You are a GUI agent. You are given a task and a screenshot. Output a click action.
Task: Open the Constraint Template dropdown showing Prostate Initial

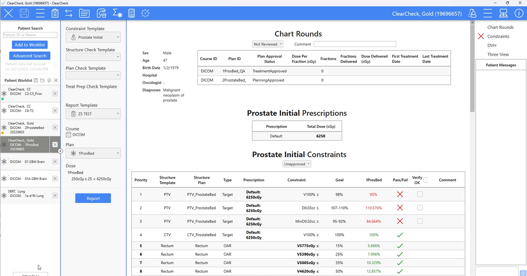93,37
